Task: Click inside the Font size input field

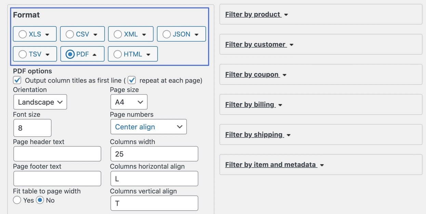Action: tap(32, 128)
